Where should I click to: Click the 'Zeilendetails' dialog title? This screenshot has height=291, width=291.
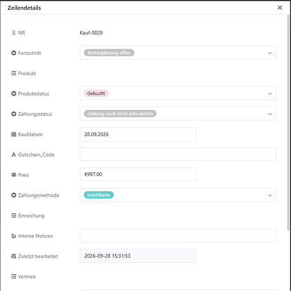tap(24, 8)
